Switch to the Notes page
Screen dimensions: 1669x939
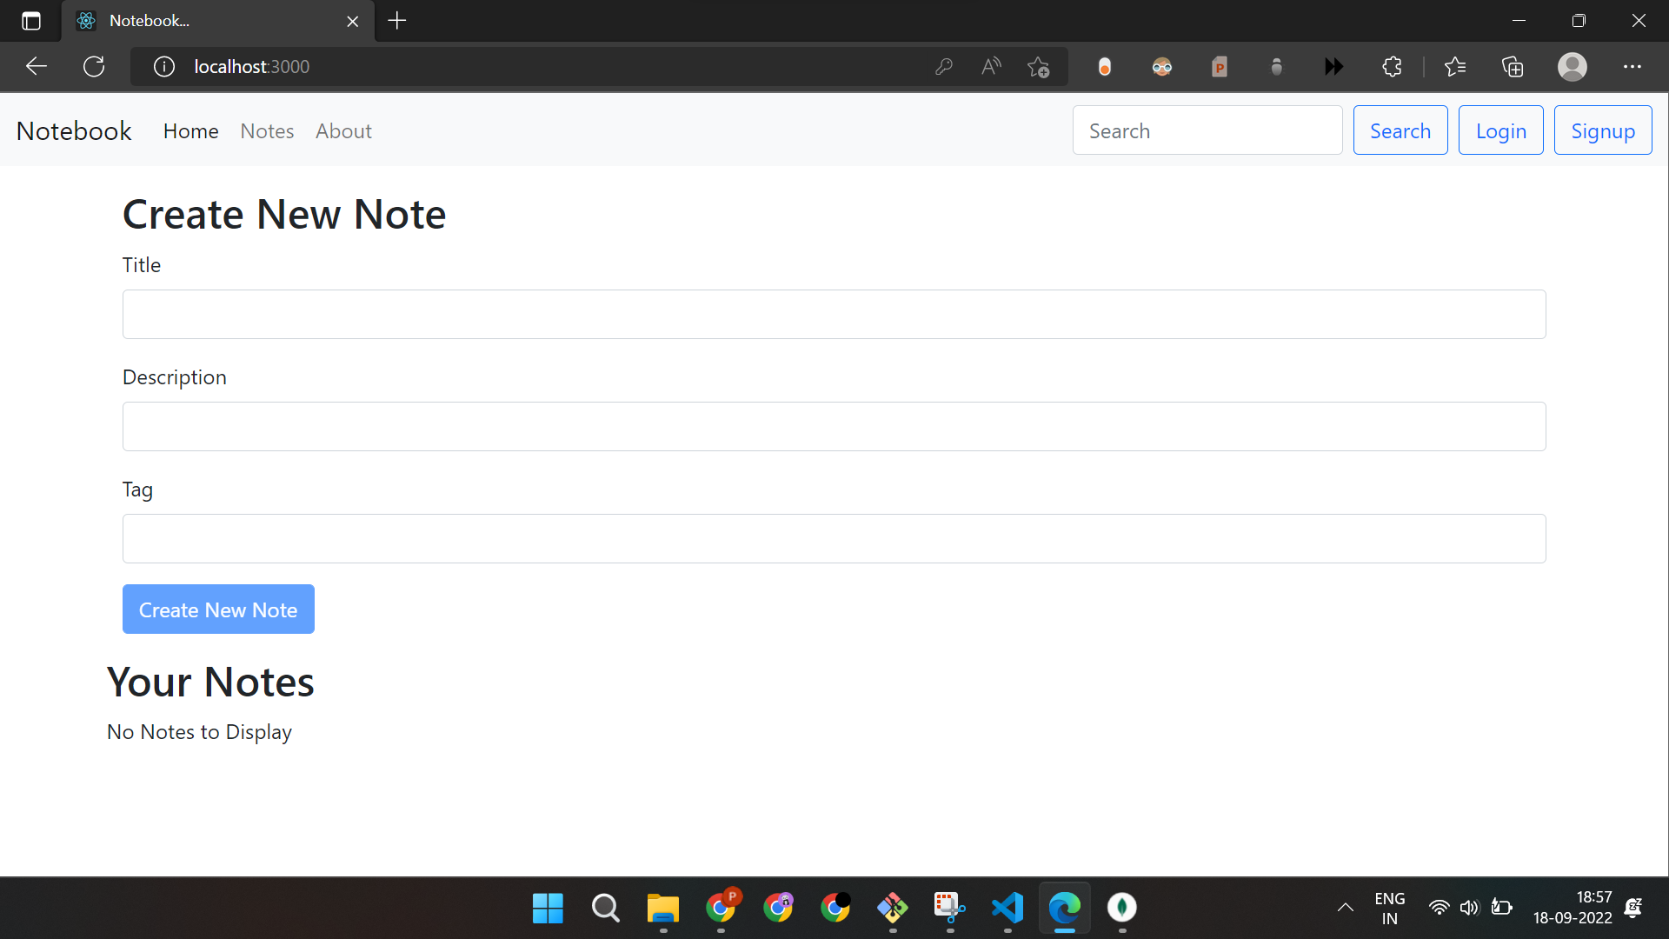click(x=267, y=130)
